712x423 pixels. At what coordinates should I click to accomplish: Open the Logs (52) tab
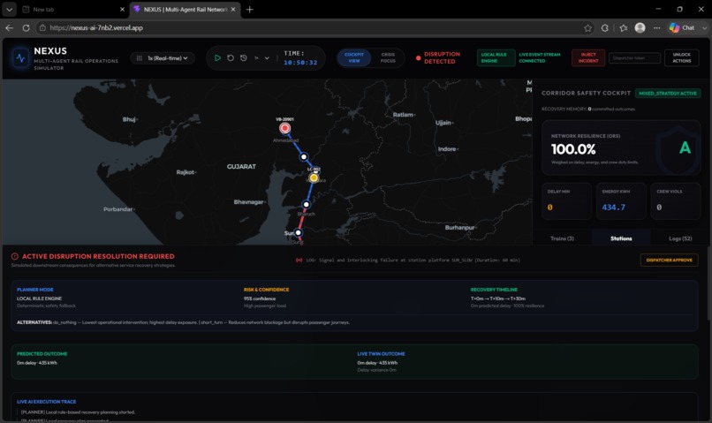(x=680, y=238)
